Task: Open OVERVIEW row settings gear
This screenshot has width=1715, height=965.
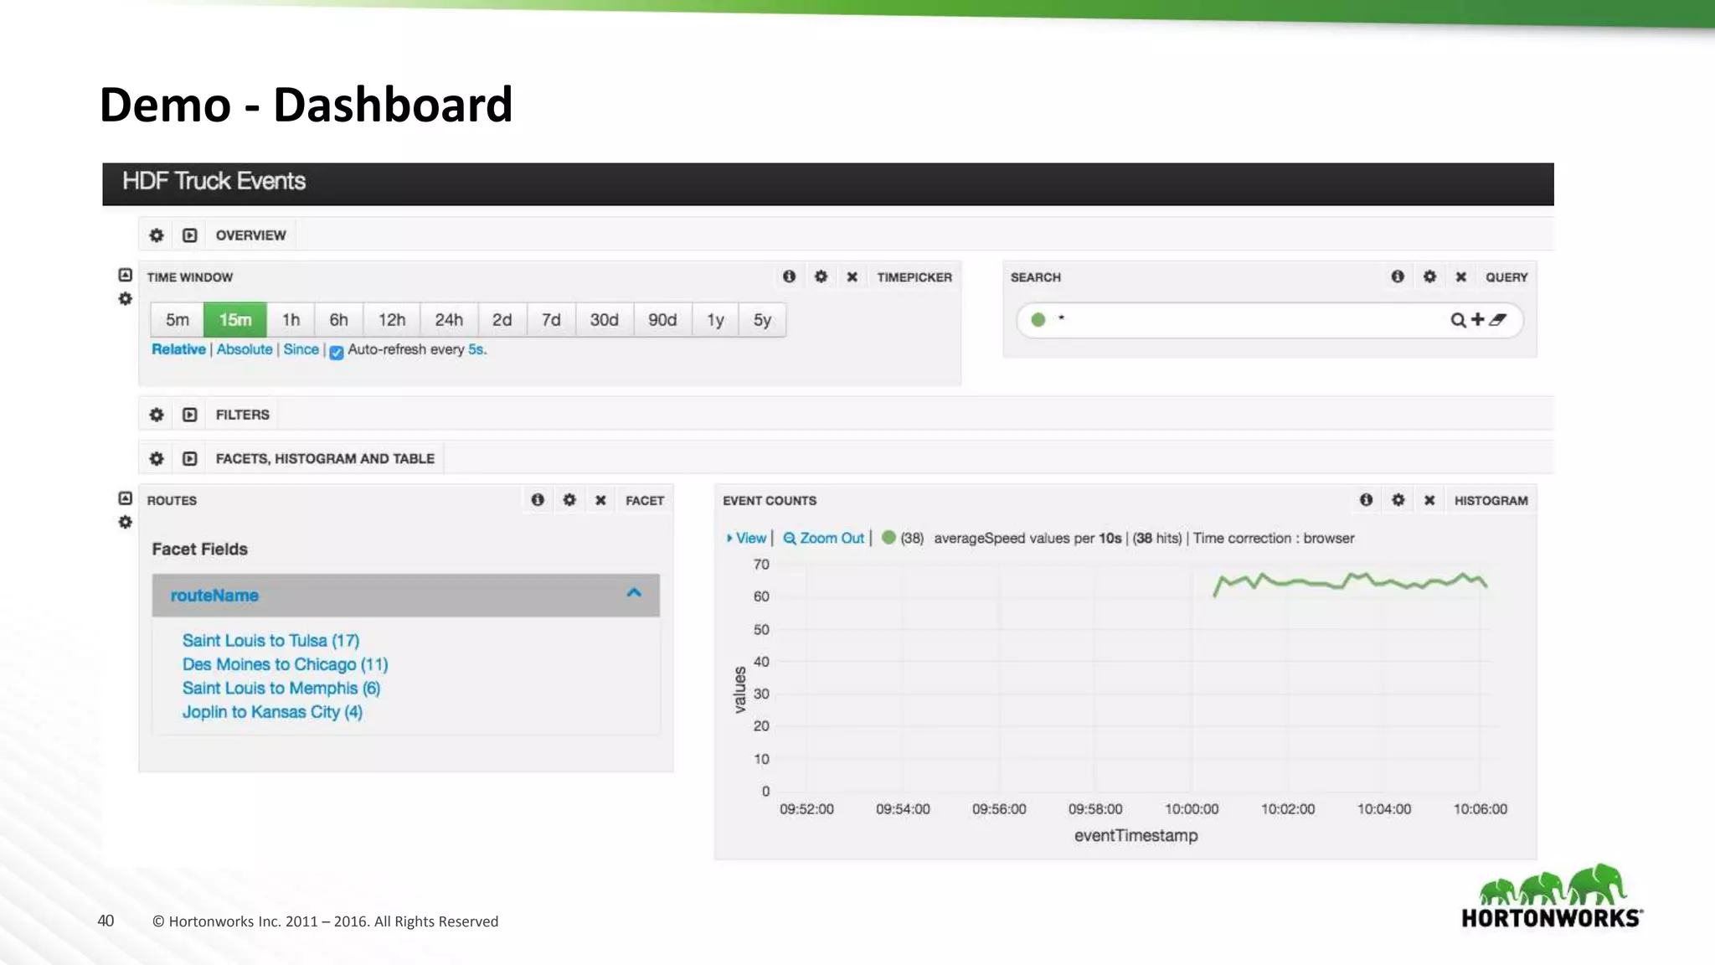Action: pos(157,235)
